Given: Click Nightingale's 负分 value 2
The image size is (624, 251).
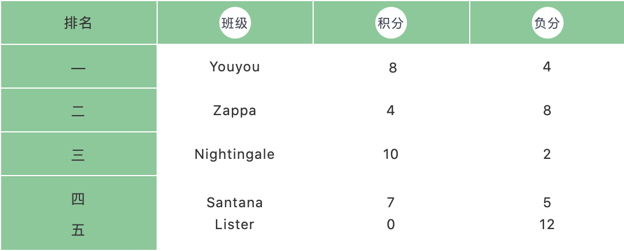Looking at the screenshot, I should pos(547,154).
